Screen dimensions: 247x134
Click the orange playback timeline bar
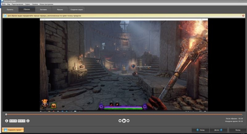(x=124, y=114)
